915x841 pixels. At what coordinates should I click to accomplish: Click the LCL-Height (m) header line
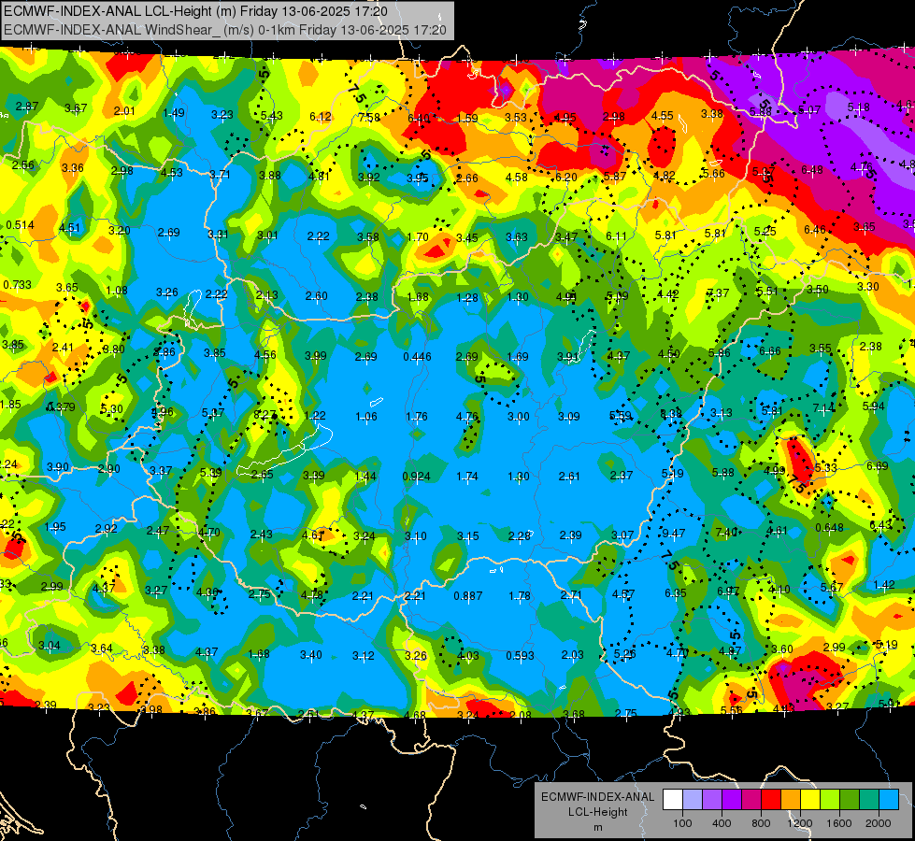(195, 11)
